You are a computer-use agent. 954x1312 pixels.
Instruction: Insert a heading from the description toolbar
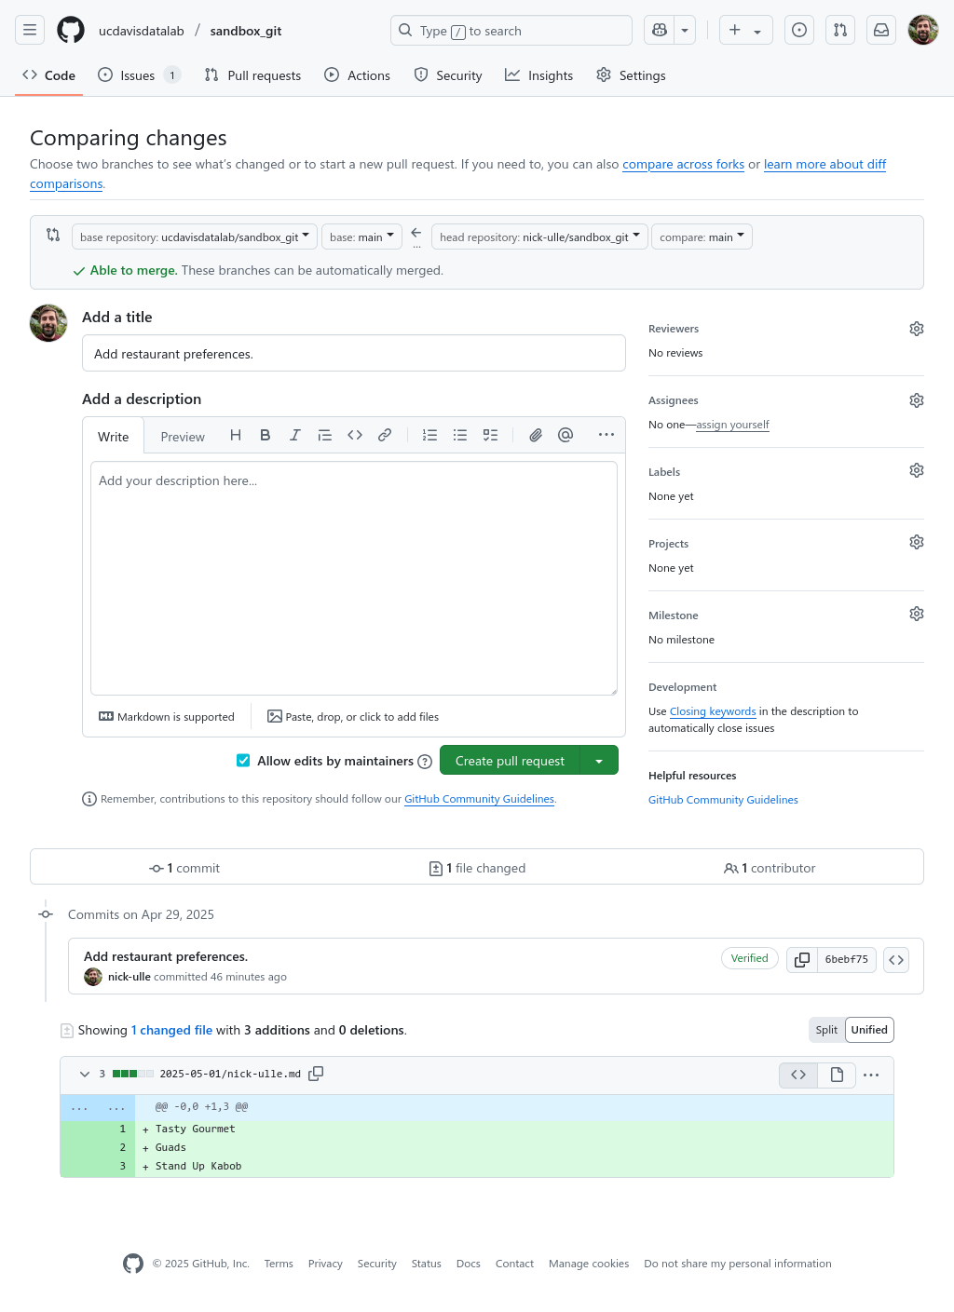point(235,435)
